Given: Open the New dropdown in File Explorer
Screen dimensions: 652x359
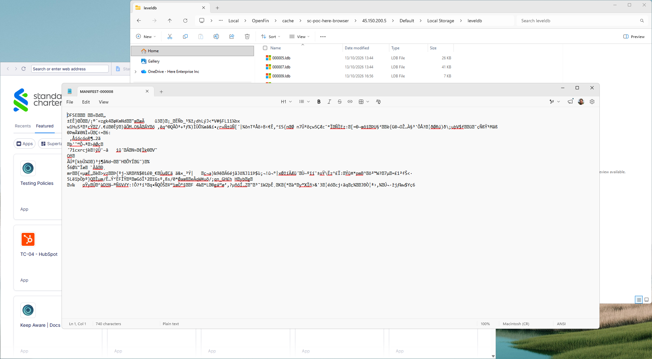Looking at the screenshot, I should tap(146, 36).
